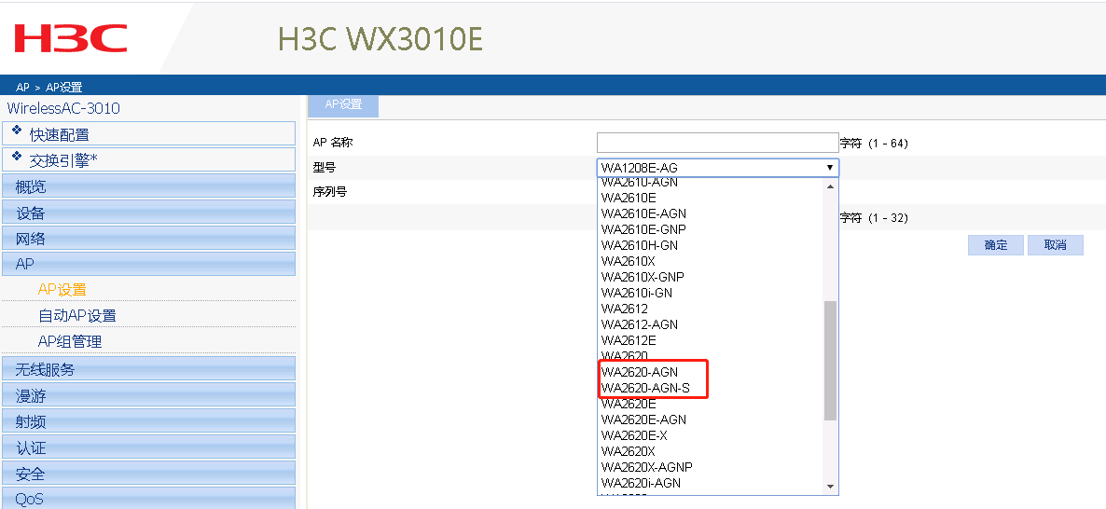Open the 设备 sidebar section
The image size is (1106, 509).
(149, 213)
